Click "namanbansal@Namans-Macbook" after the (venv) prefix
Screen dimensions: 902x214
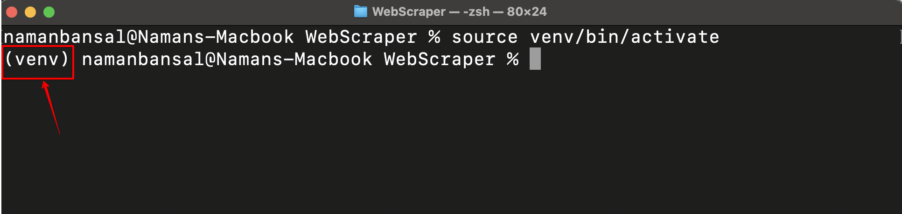click(x=227, y=60)
